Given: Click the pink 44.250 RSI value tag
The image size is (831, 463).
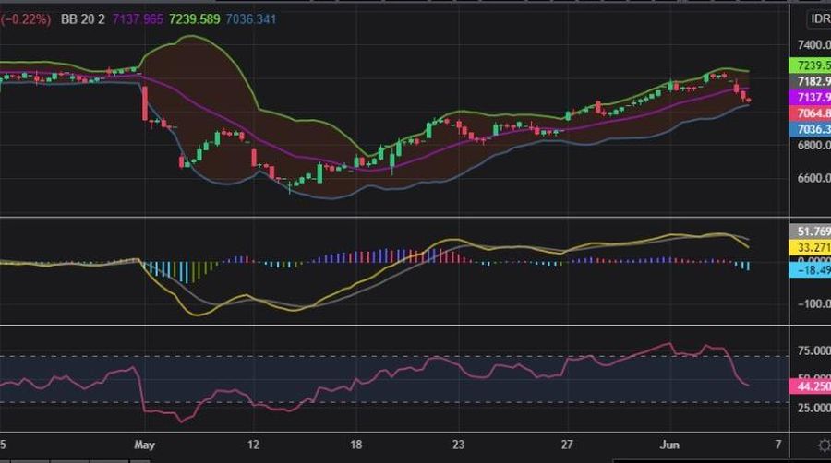Looking at the screenshot, I should pos(811,386).
